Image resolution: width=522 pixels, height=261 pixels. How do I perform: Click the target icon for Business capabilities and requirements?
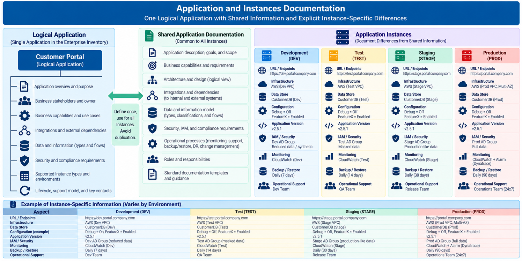pos(152,65)
